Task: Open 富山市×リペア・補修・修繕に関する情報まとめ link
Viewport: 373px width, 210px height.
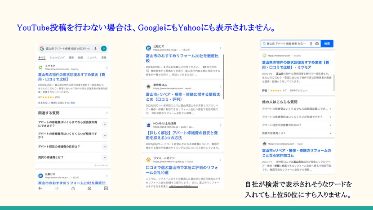Action: coord(183,97)
